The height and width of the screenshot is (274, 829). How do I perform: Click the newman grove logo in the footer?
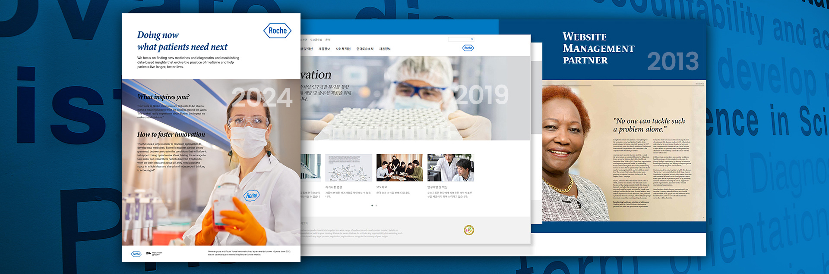154,254
